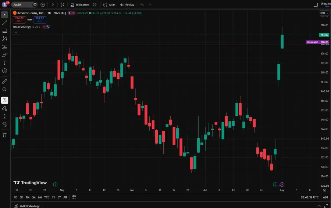Screen dimensions: 331x208
Task: Select the 5D time range
Action: (x=22, y=197)
